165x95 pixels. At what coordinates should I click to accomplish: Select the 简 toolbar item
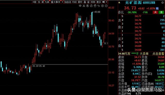(x=43, y=2)
